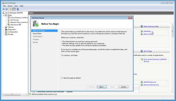Open the Roles Summary Help link
Screen dimensions: 176x101
(151, 26)
